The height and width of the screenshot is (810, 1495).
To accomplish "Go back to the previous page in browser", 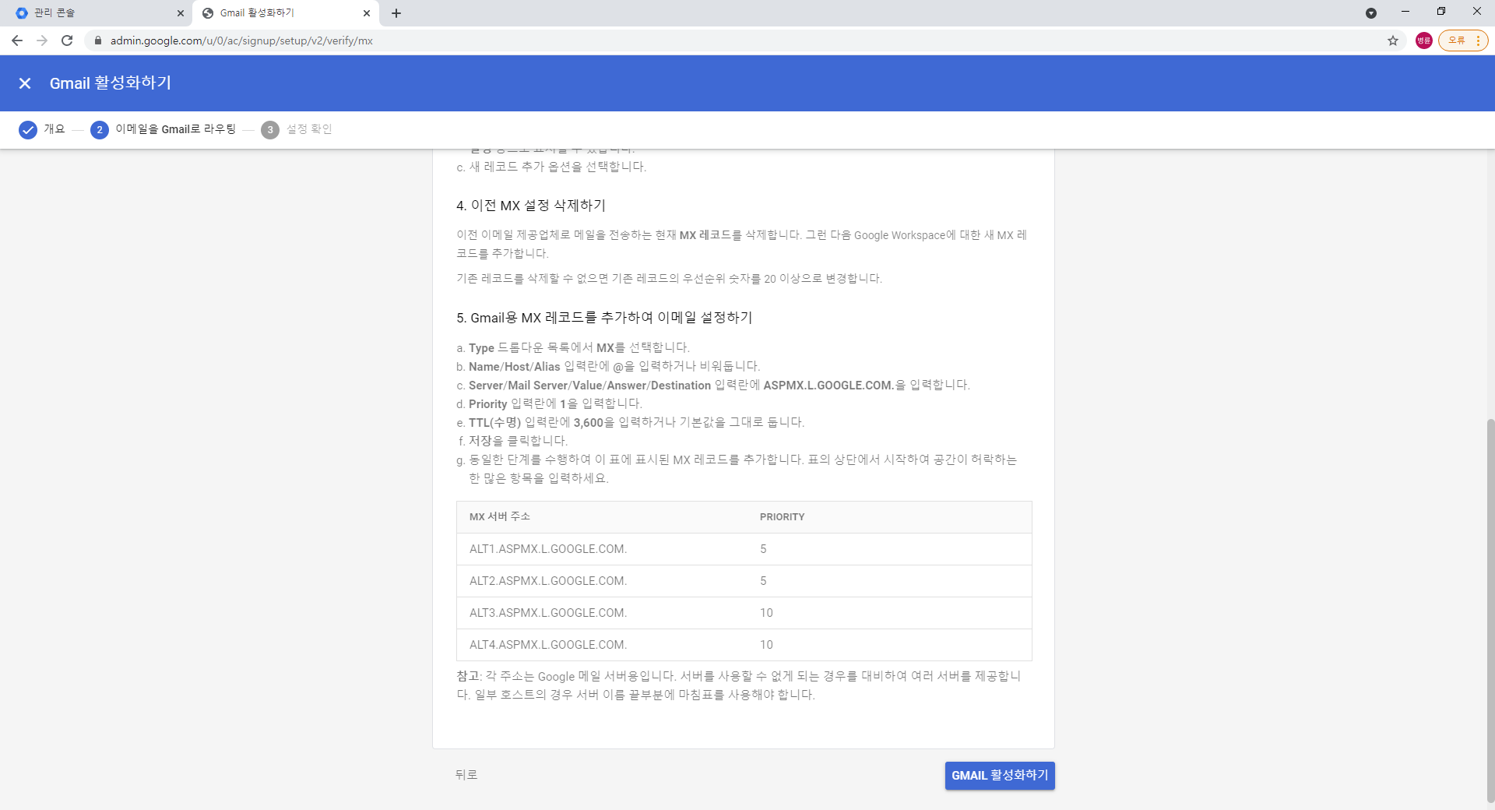I will 17,40.
